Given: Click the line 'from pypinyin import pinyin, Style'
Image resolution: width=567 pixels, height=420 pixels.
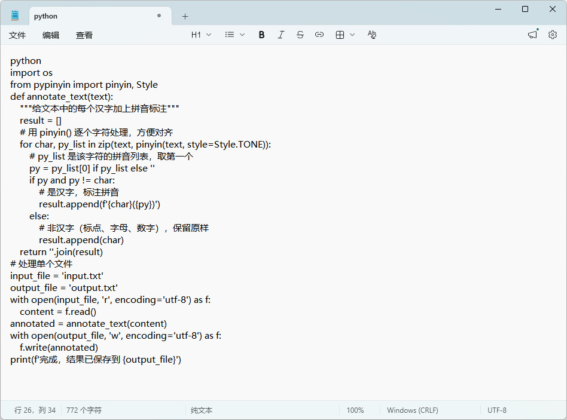Looking at the screenshot, I should click(84, 84).
